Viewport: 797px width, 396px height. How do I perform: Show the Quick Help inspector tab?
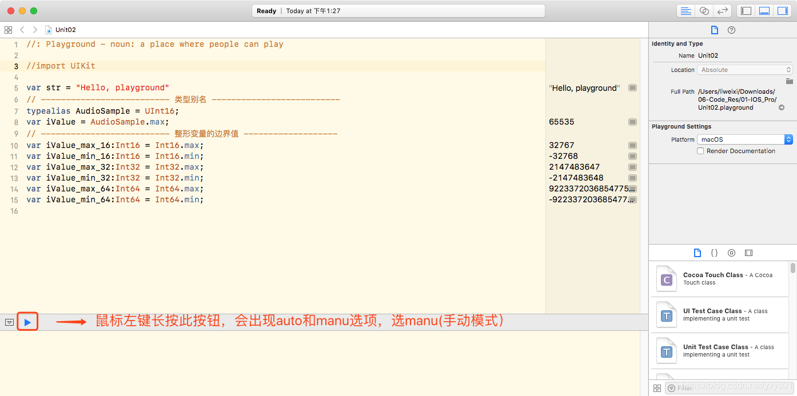pos(731,30)
